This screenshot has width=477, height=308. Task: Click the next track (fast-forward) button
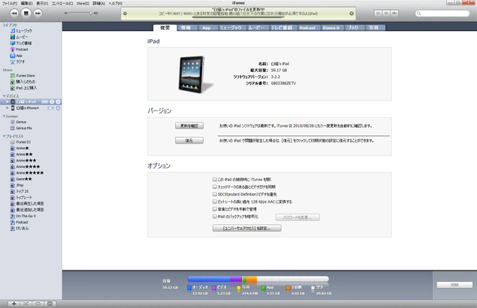coord(38,13)
